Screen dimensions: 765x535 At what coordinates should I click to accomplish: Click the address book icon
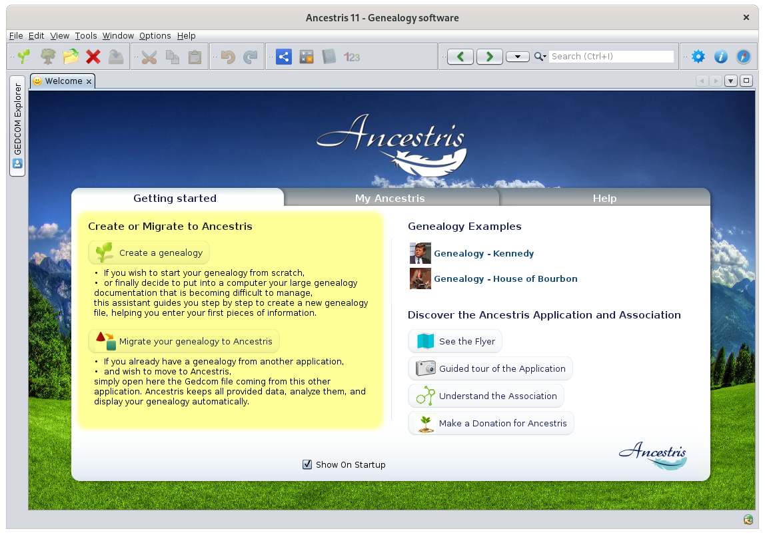coord(329,57)
